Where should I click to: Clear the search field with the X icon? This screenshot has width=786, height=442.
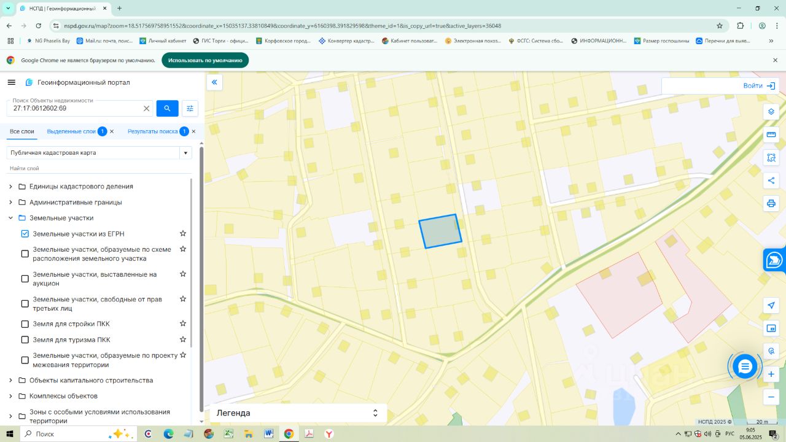point(146,109)
